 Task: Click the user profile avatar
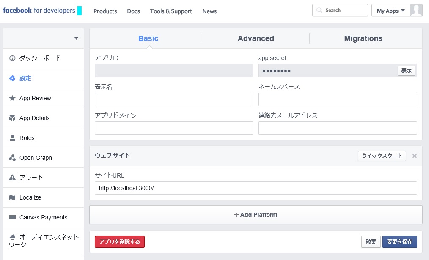pyautogui.click(x=416, y=11)
